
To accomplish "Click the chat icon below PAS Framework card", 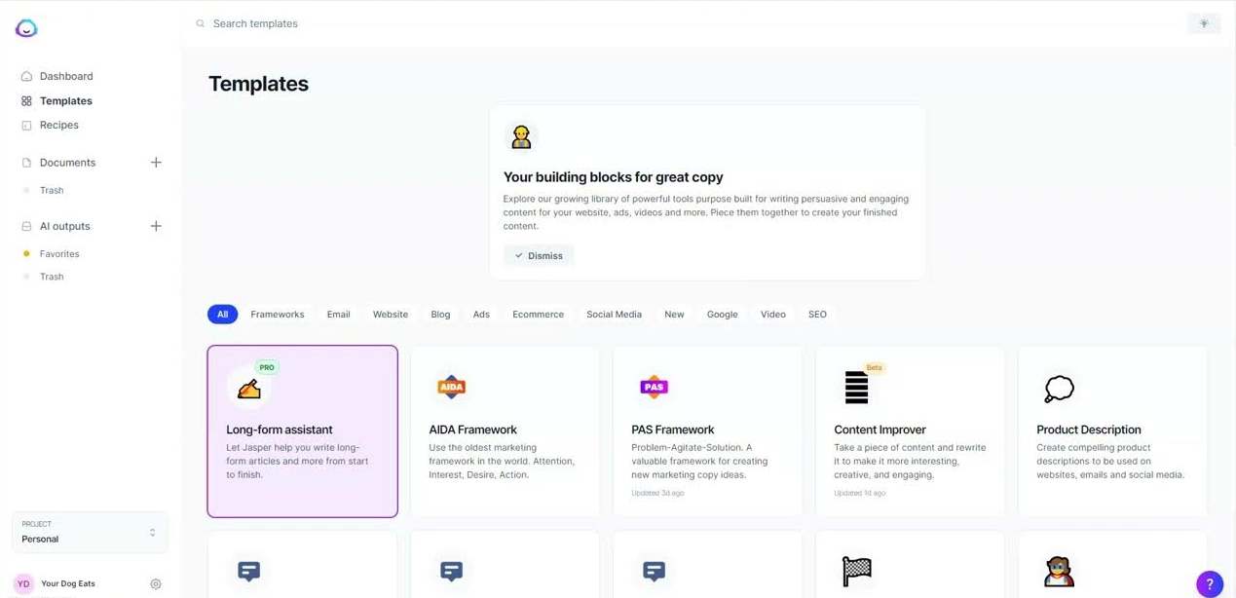I will point(654,572).
